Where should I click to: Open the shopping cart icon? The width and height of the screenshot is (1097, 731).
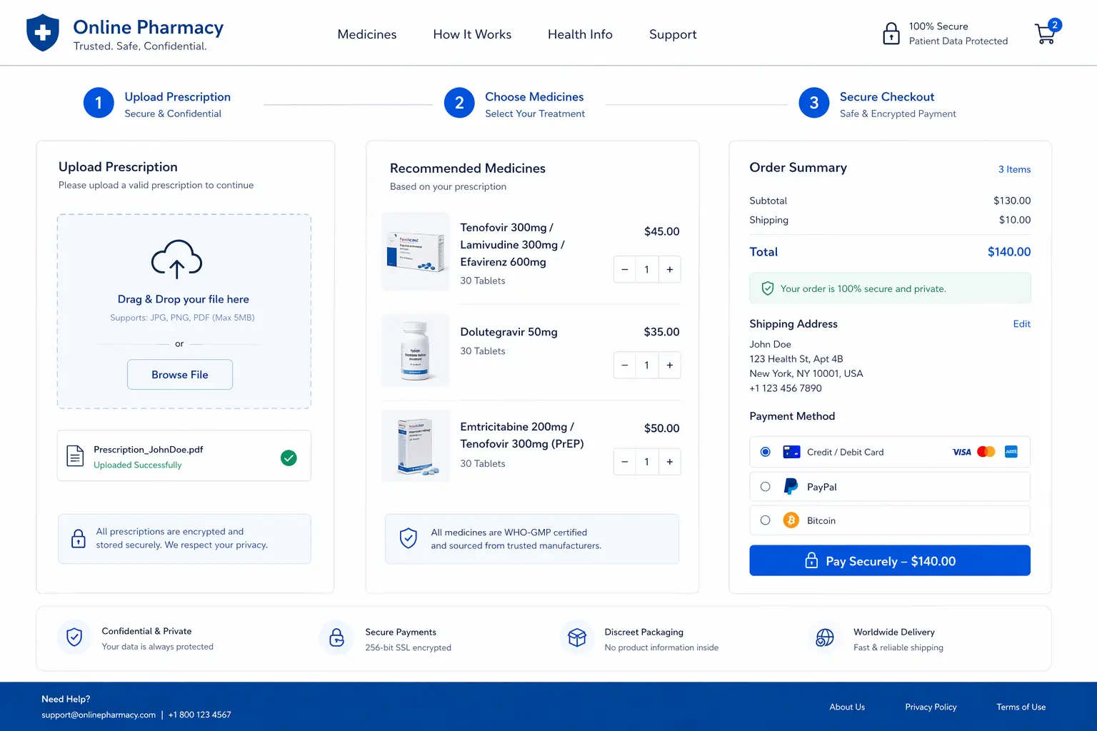[1046, 33]
